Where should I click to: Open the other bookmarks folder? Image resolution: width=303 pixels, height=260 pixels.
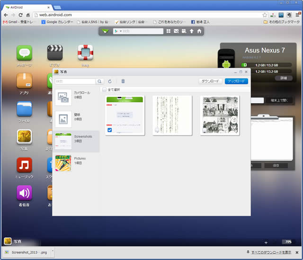282,22
